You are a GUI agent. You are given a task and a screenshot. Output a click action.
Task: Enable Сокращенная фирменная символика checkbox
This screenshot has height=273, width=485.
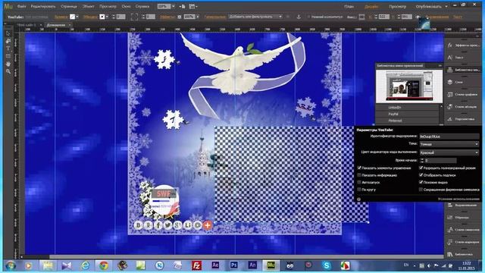tap(421, 189)
